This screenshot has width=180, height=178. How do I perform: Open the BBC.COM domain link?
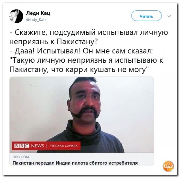point(21,157)
